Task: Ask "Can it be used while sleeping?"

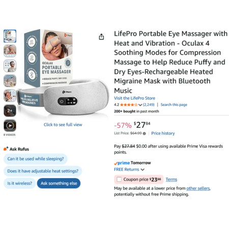Action: [x=36, y=159]
